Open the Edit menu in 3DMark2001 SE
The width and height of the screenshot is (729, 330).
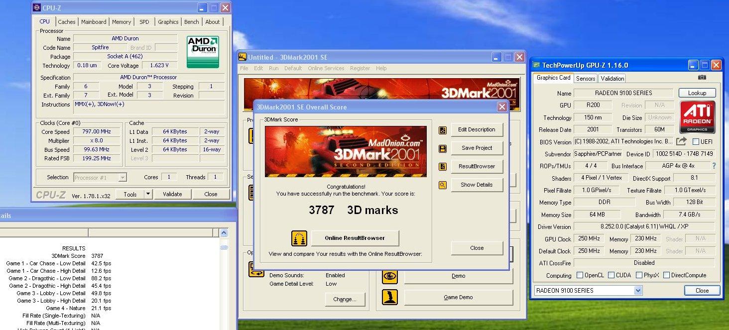pos(258,68)
